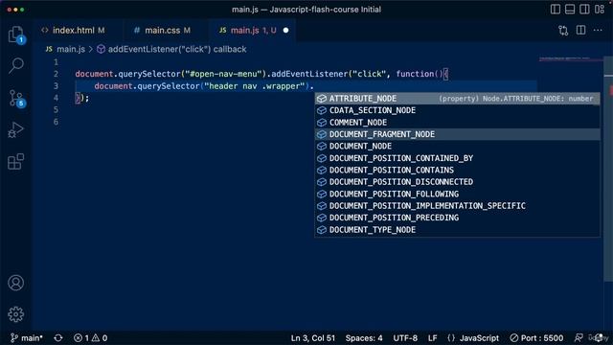Click Spaces: 4 indentation setting

[x=364, y=338]
